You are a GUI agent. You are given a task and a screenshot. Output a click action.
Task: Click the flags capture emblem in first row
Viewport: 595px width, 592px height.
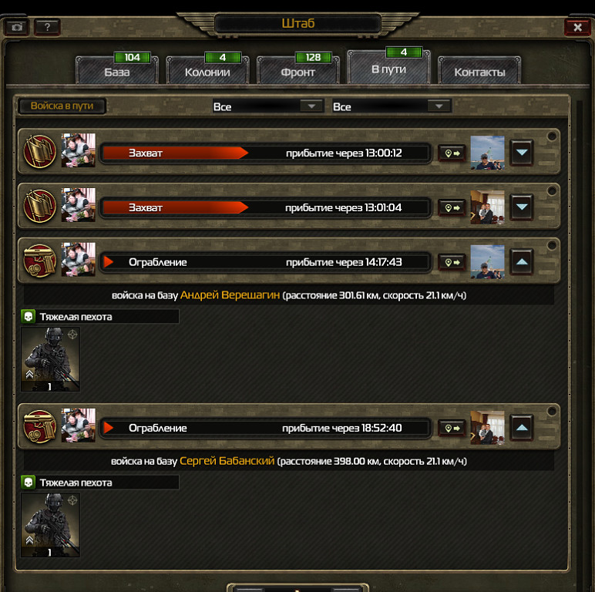pos(40,152)
